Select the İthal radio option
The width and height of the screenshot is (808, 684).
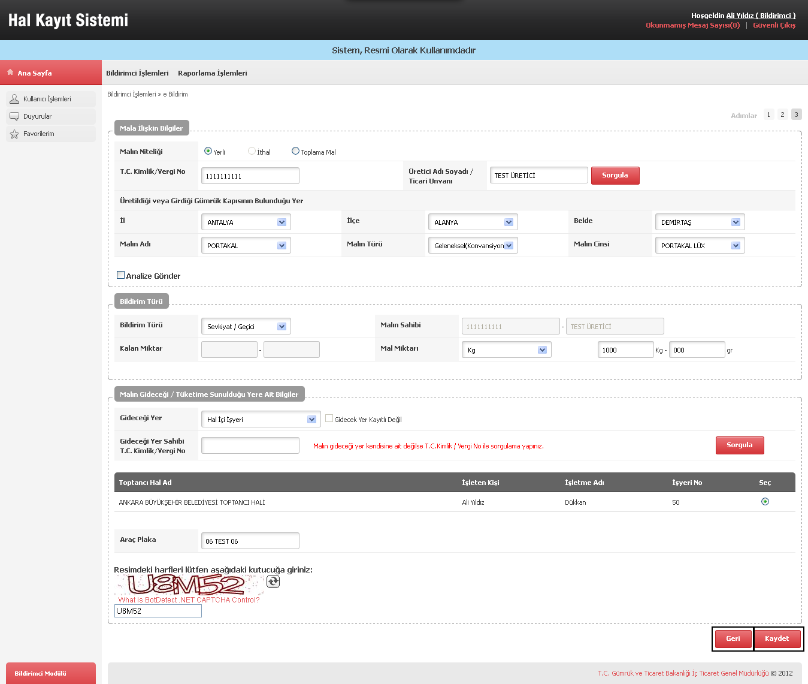tap(252, 151)
